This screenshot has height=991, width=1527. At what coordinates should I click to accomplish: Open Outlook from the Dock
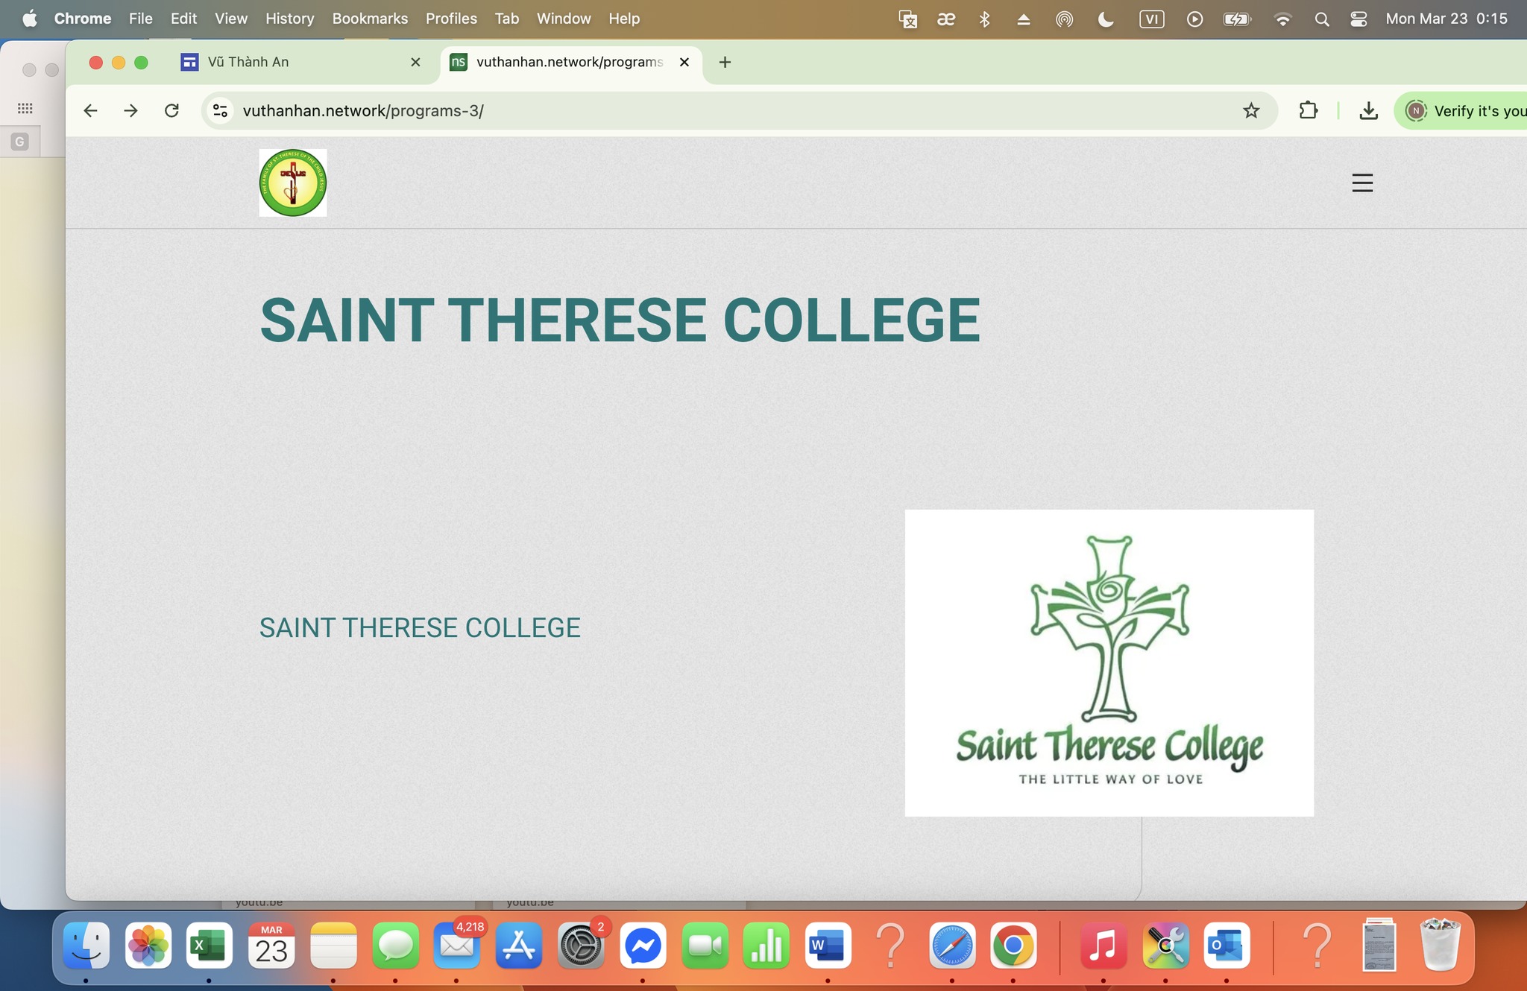(1227, 946)
